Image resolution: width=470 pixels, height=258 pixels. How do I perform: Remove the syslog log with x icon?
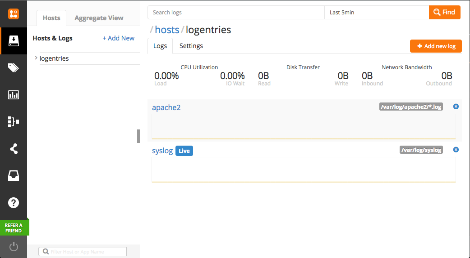pos(456,150)
